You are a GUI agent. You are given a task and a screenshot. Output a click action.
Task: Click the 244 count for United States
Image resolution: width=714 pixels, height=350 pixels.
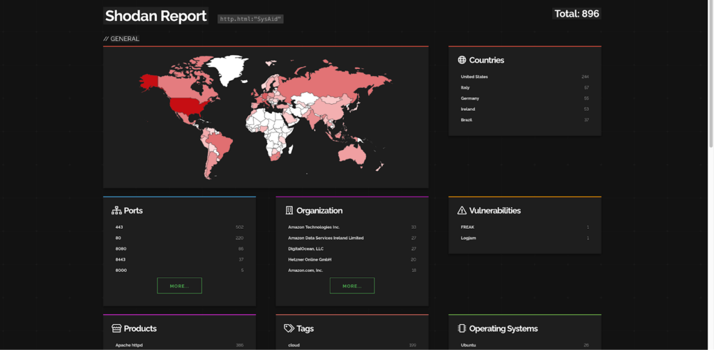585,77
